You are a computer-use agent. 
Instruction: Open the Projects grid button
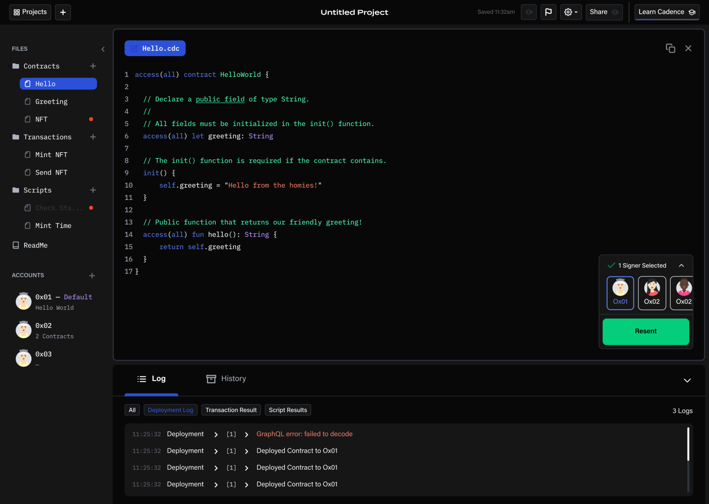pyautogui.click(x=30, y=12)
